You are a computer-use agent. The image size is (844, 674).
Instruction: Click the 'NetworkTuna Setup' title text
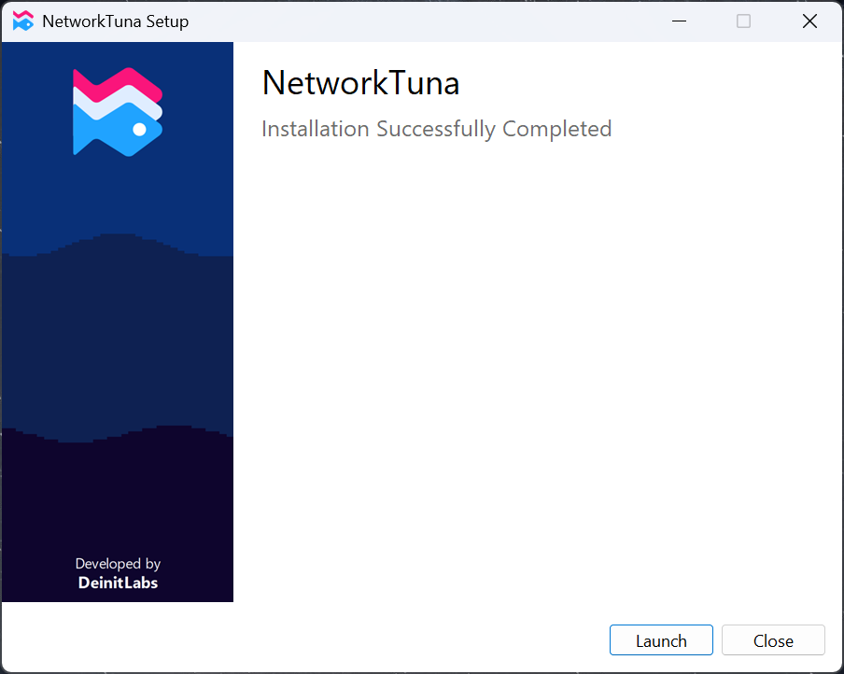[115, 21]
